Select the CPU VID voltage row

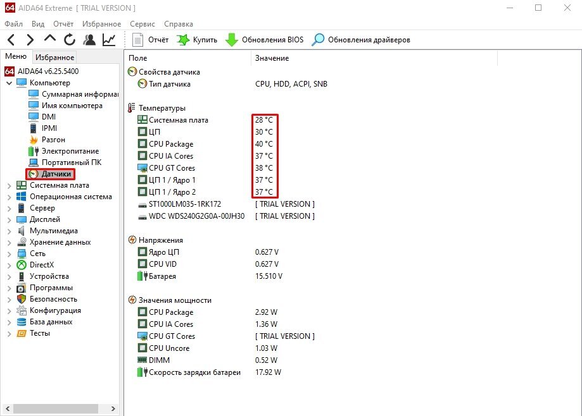[x=208, y=264]
